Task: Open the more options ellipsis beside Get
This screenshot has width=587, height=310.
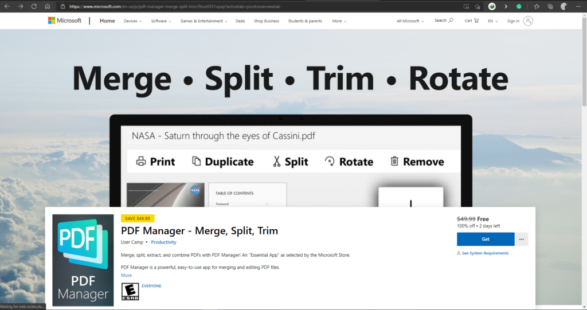Action: [x=522, y=239]
